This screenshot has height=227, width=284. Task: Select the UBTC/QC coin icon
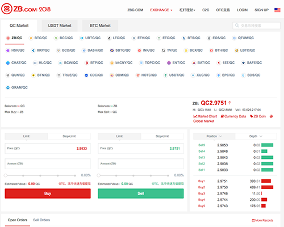click(x=82, y=38)
